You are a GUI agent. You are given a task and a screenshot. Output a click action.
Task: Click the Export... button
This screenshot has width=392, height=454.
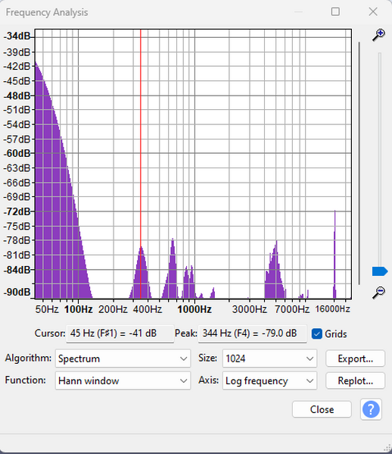pos(355,359)
